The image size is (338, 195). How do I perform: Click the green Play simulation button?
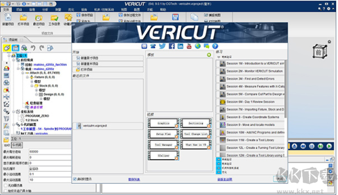[329, 146]
